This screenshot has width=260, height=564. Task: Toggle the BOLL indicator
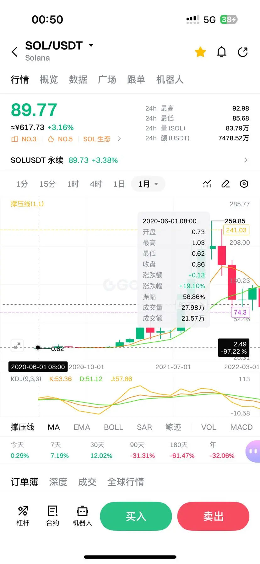coord(113,427)
